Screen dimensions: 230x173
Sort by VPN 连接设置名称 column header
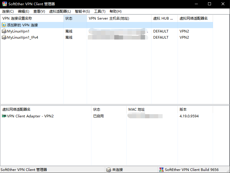(x=32, y=18)
